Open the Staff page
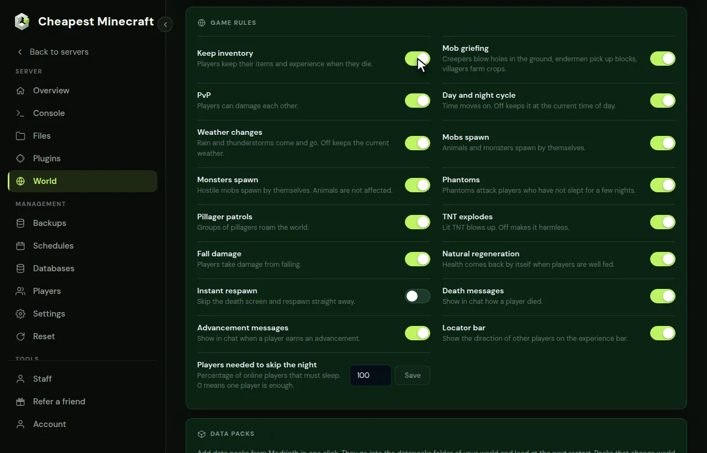 tap(82, 379)
